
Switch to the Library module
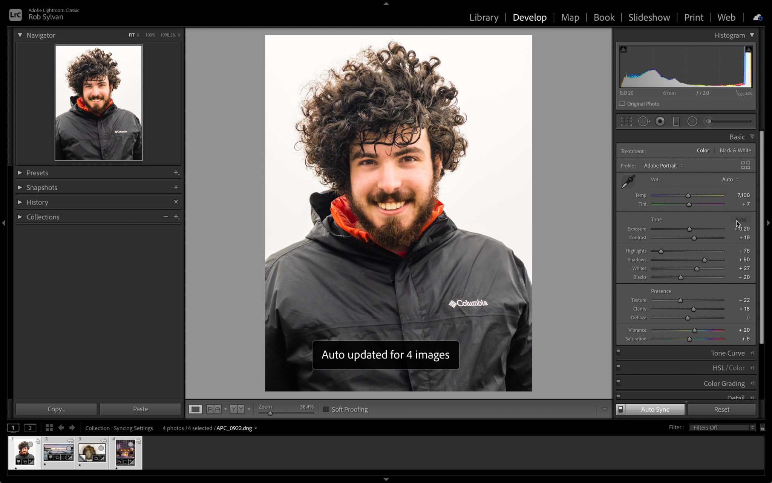[484, 17]
